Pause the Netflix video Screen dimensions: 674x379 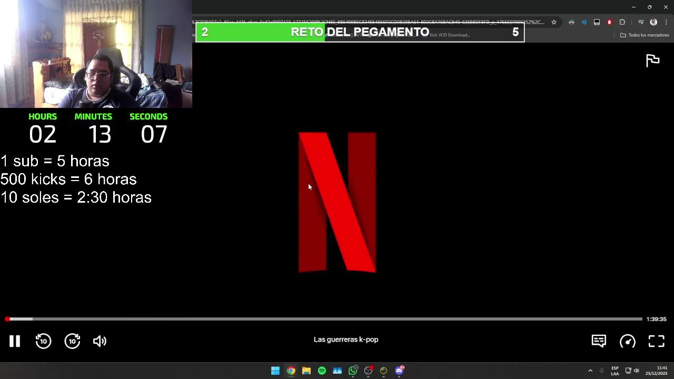pos(15,341)
